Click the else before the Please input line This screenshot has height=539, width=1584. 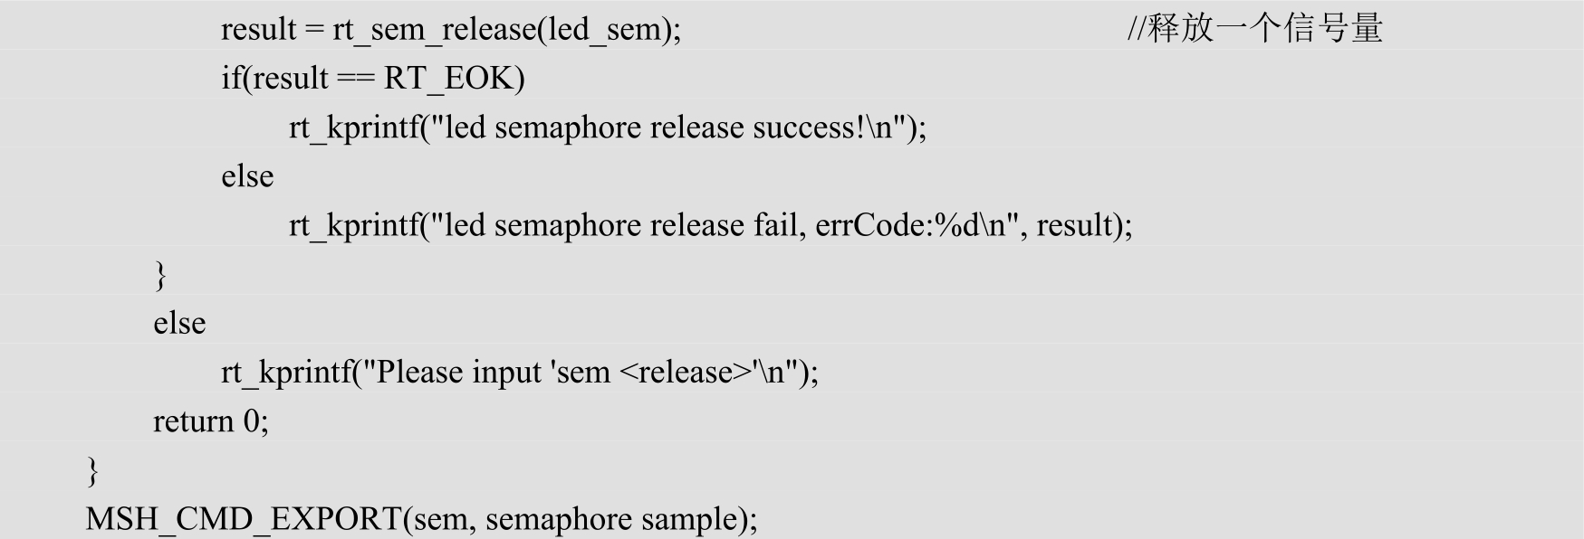[179, 324]
